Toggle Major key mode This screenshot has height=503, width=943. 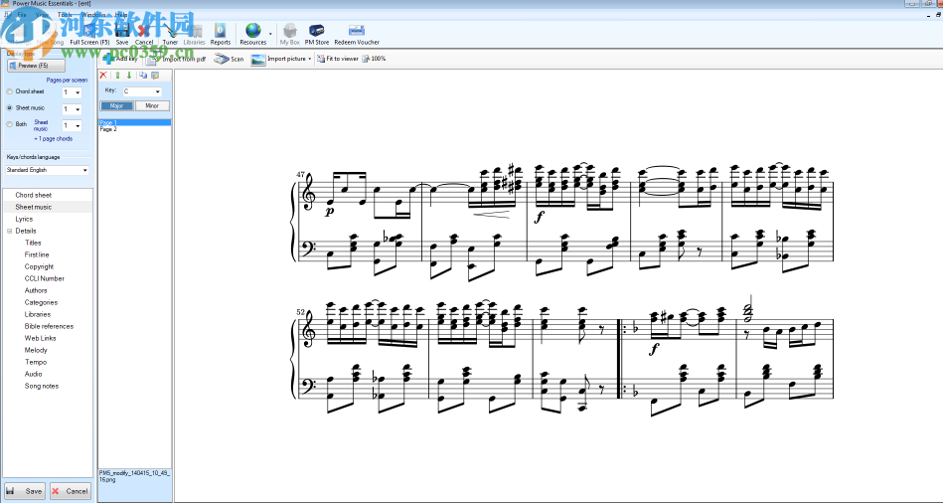pyautogui.click(x=116, y=106)
